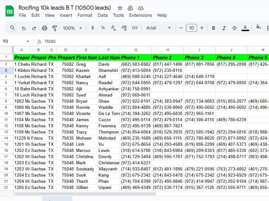The height and width of the screenshot is (201, 269).
Task: Open the fill color picker
Action: pyautogui.click(x=259, y=28)
